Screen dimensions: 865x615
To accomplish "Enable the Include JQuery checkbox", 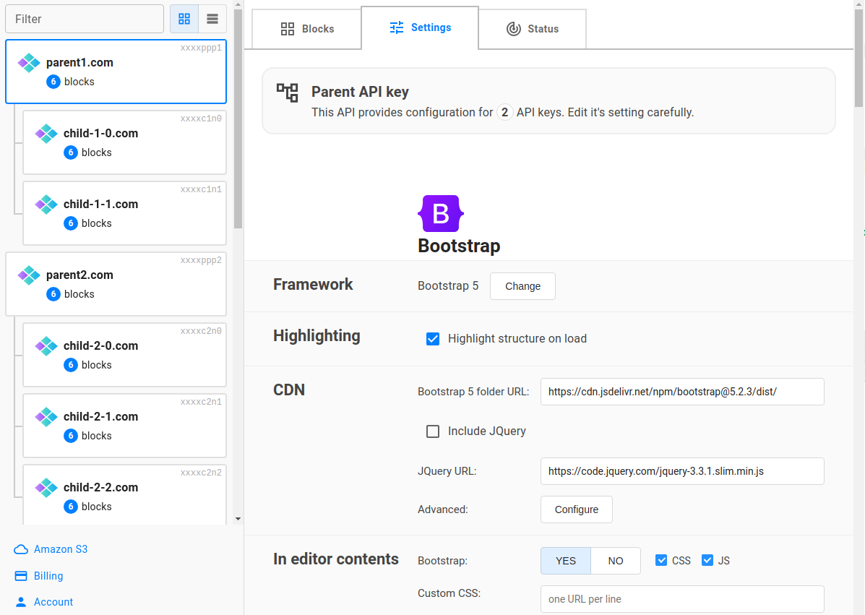I will tap(432, 431).
